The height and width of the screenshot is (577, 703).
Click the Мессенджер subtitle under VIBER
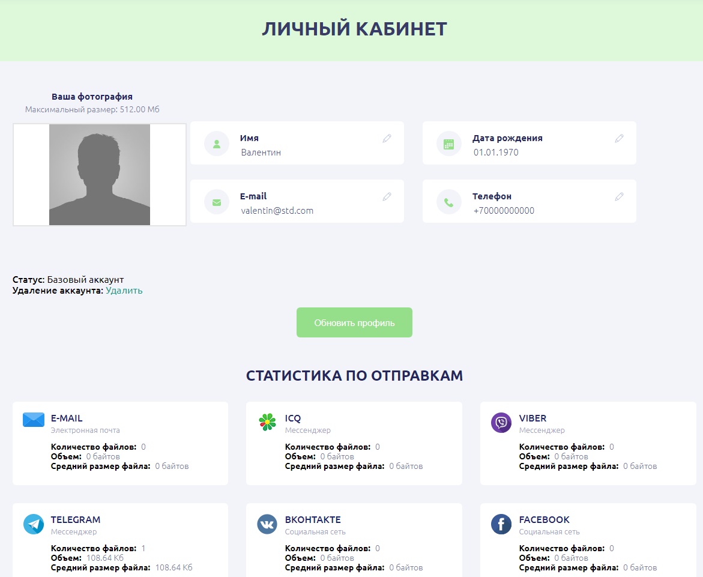542,430
